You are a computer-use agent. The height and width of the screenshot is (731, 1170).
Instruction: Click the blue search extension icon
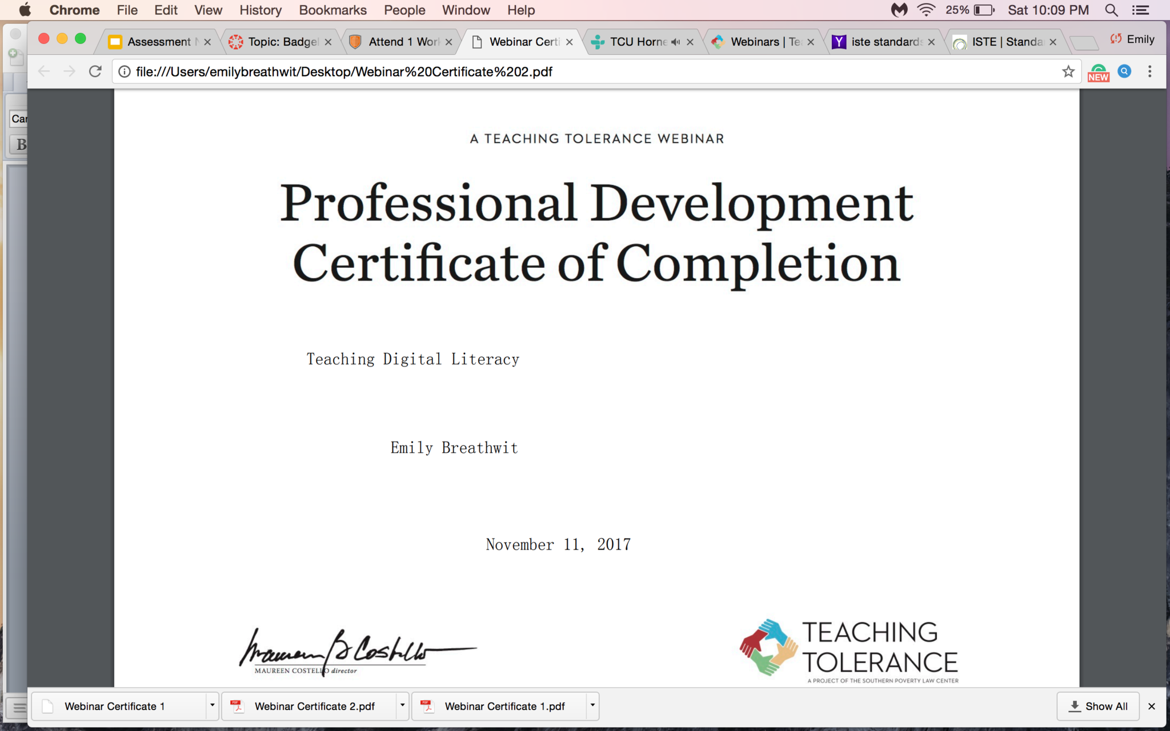(x=1124, y=71)
